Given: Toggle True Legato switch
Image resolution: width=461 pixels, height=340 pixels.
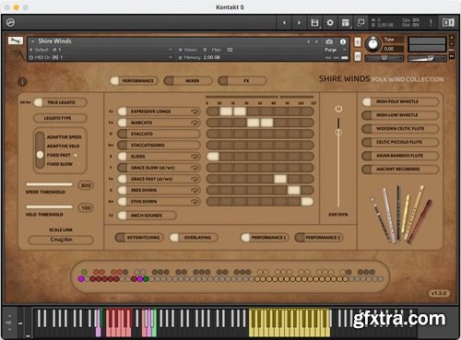Looking at the screenshot, I should (60, 102).
